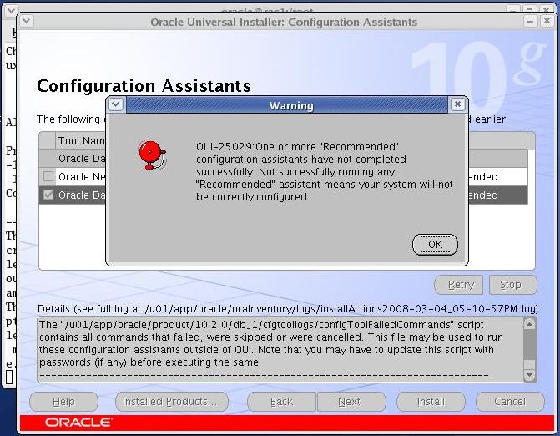
Task: Click the Retry button
Action: [458, 285]
